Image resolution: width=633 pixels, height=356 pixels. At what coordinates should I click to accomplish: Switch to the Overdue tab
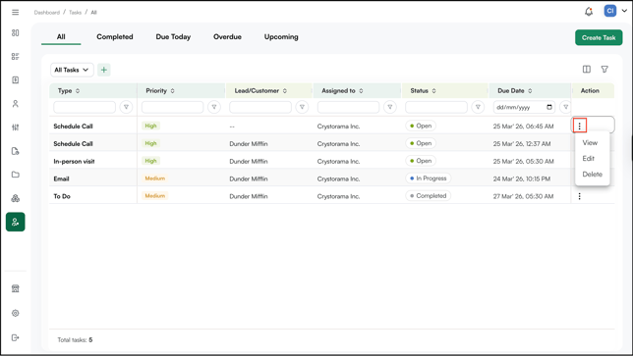pyautogui.click(x=227, y=36)
